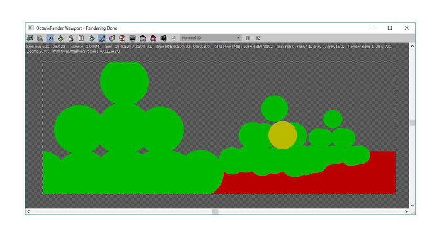Click the save render image icon in toolbar

click(30, 38)
